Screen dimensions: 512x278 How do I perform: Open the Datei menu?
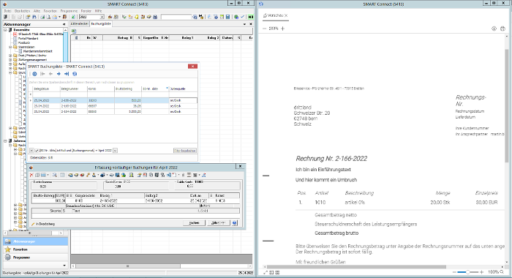[7, 11]
